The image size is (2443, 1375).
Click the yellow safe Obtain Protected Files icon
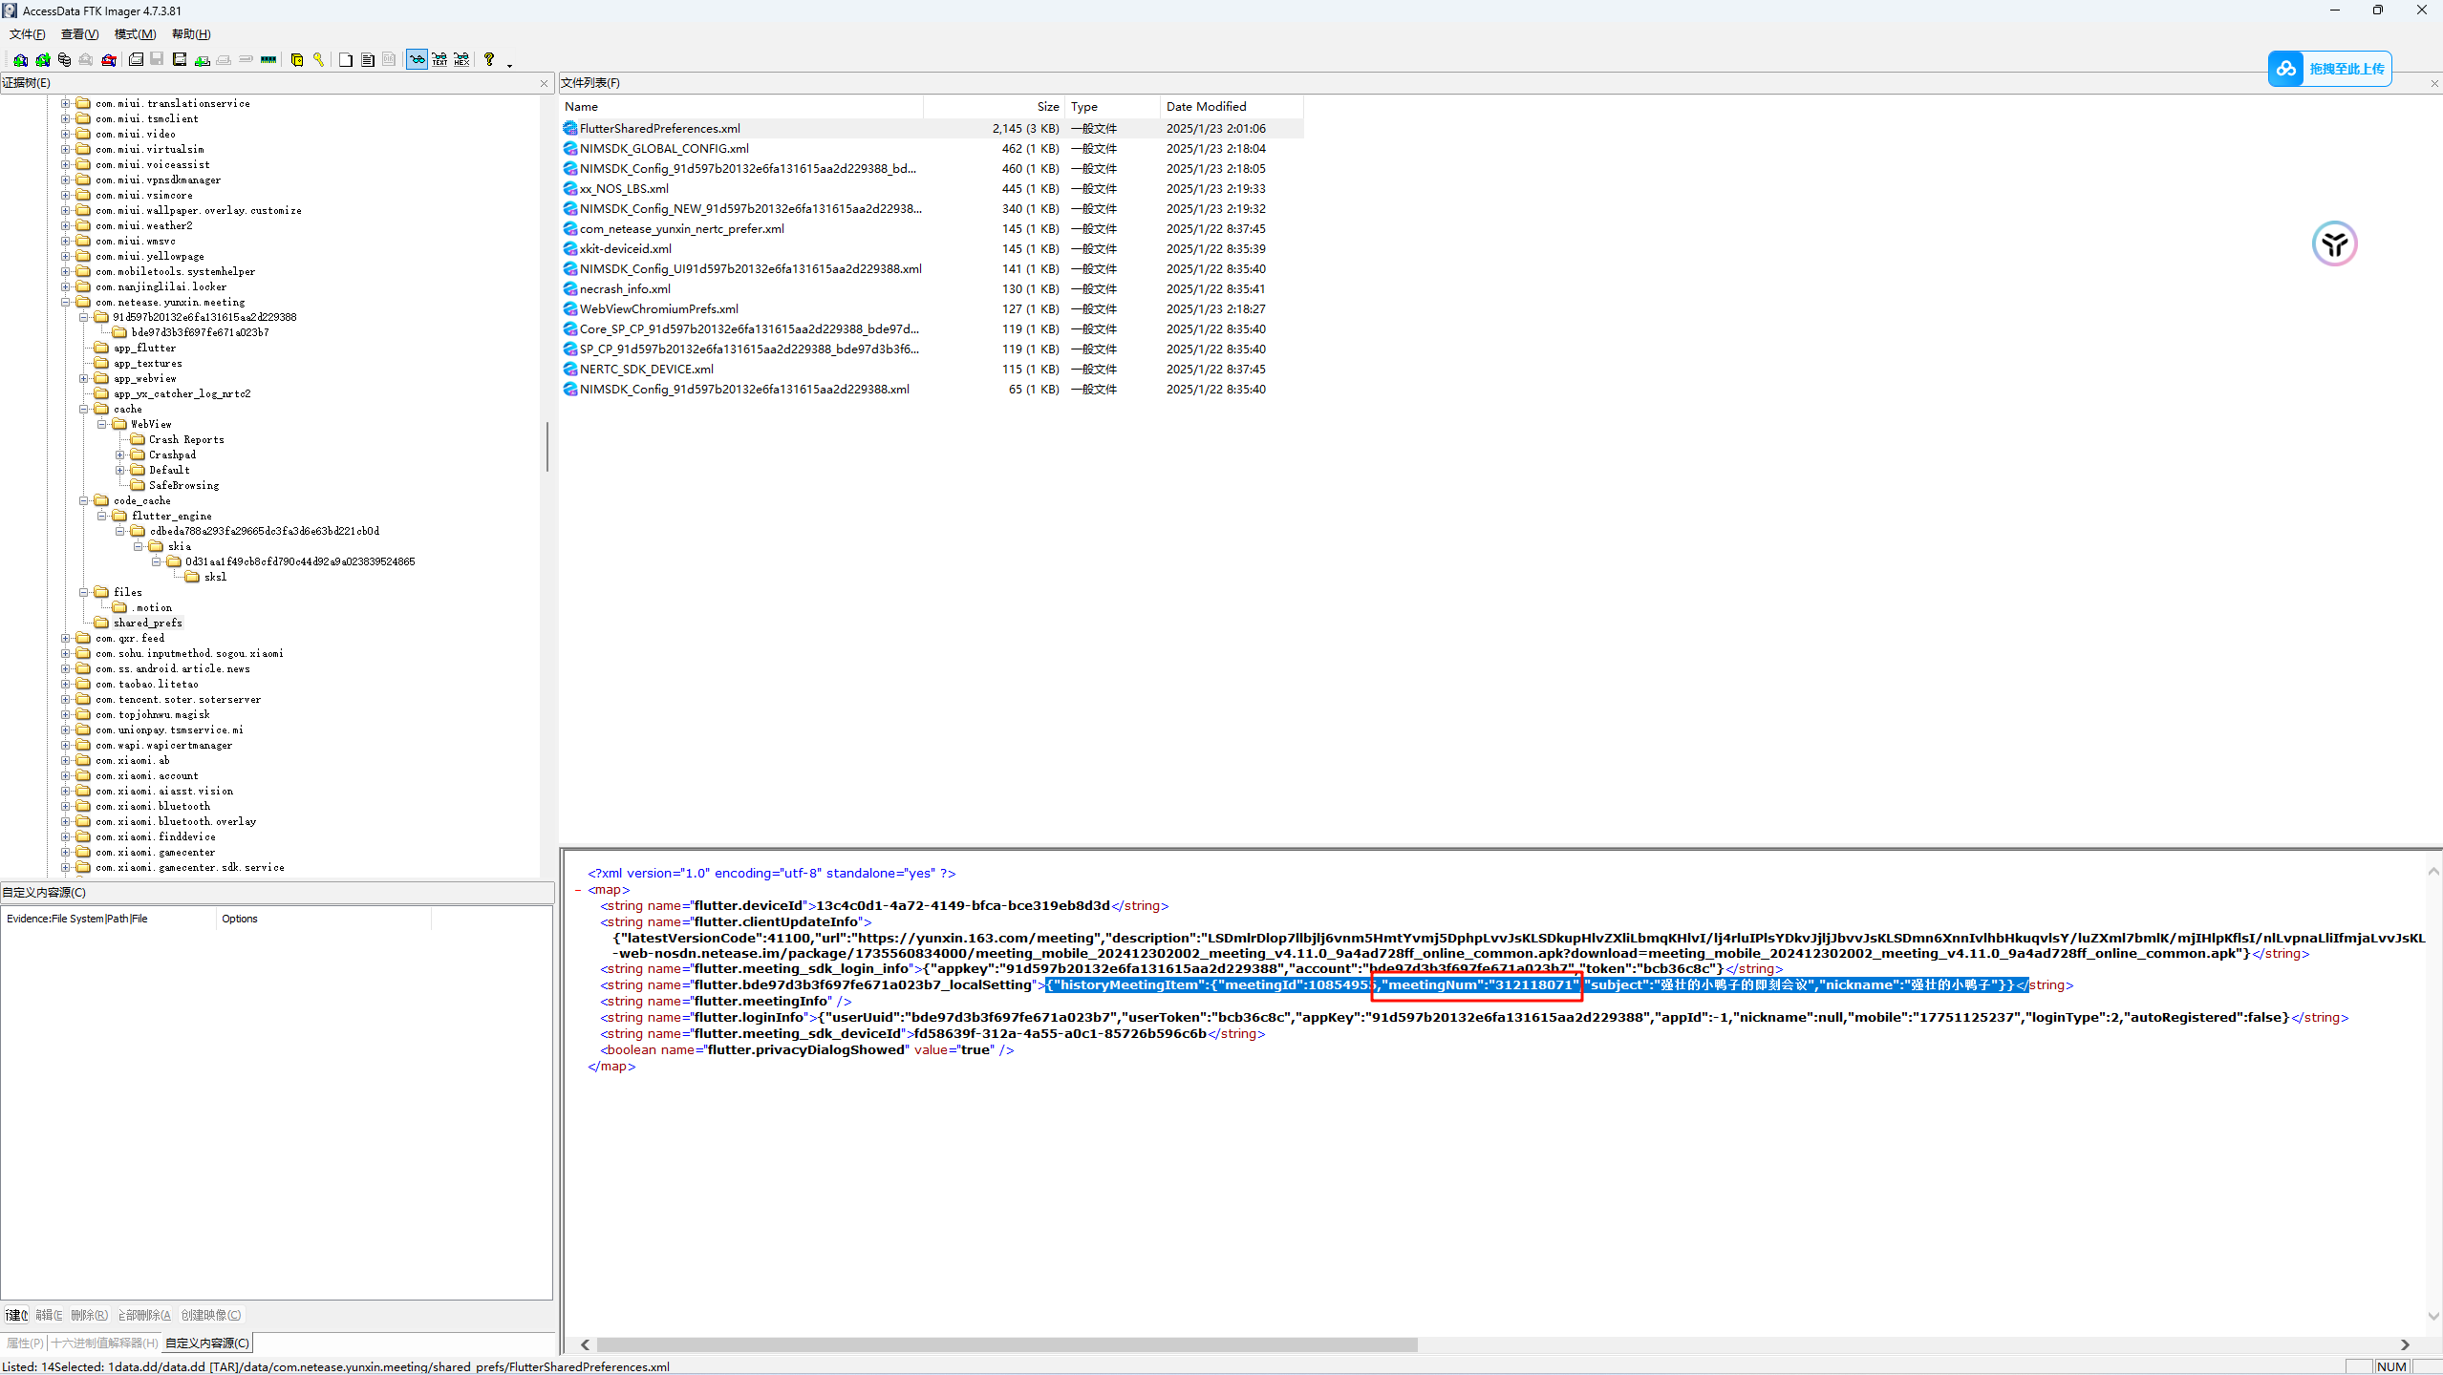tap(297, 59)
